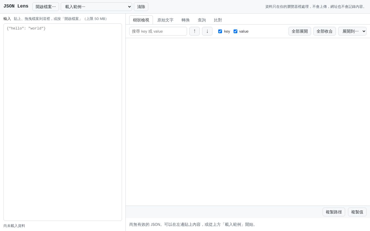Image resolution: width=370 pixels, height=231 pixels.
Task: Focus the 搜尋 key 或 value search field
Action: 158,31
